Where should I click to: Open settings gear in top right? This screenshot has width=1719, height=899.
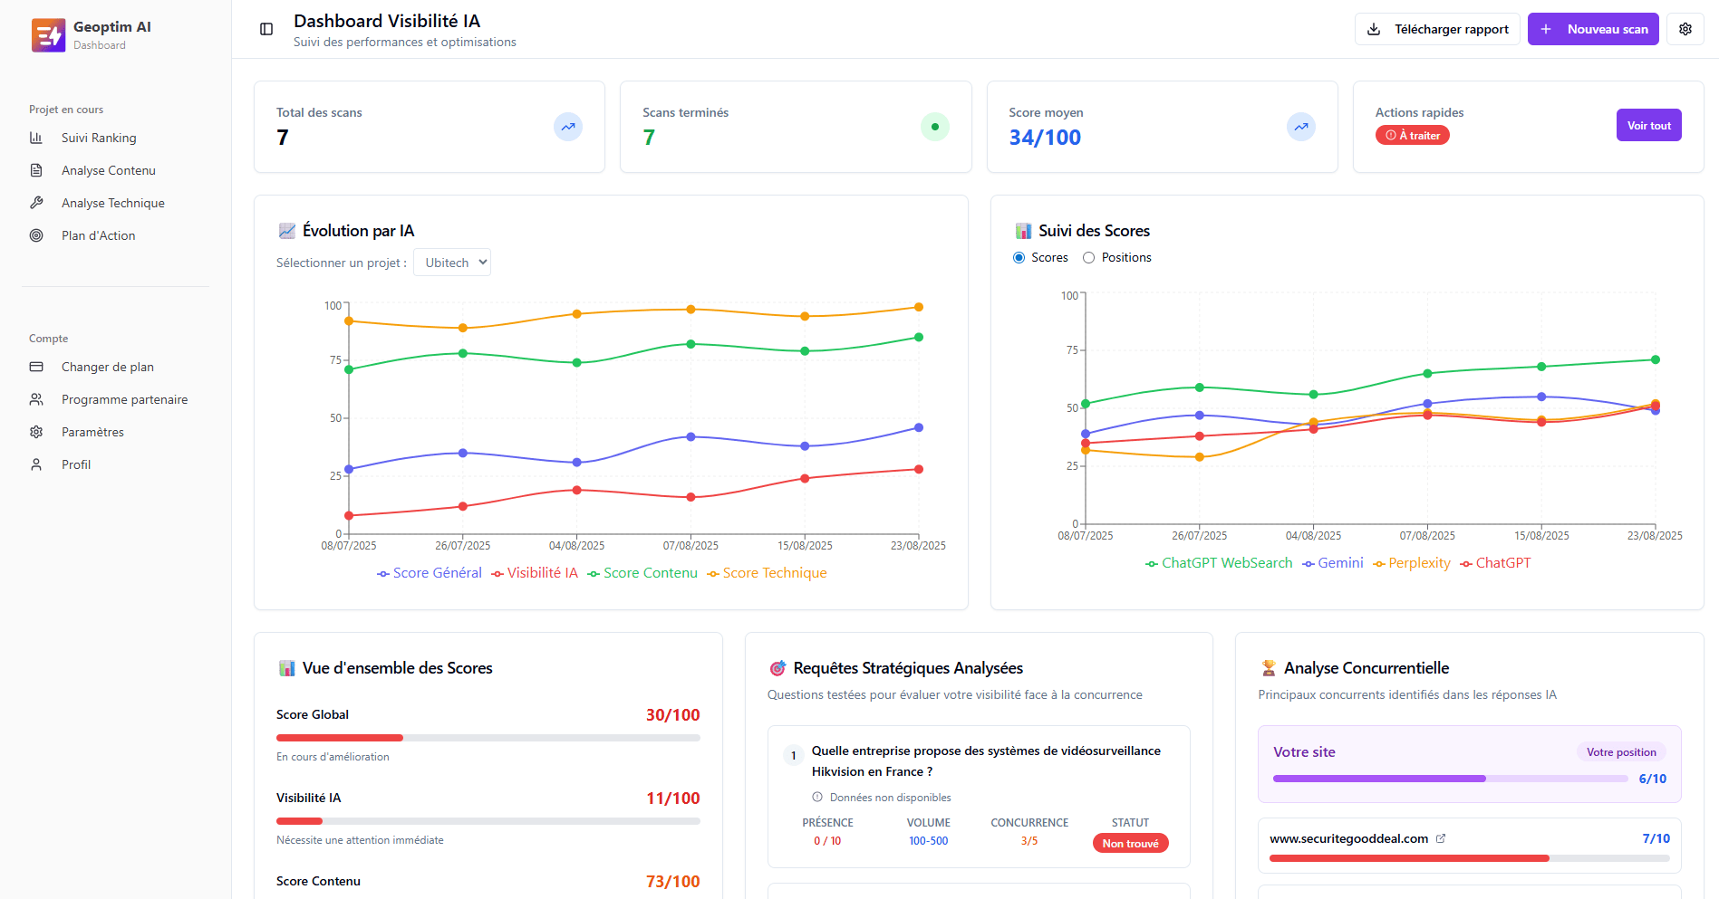tap(1685, 29)
